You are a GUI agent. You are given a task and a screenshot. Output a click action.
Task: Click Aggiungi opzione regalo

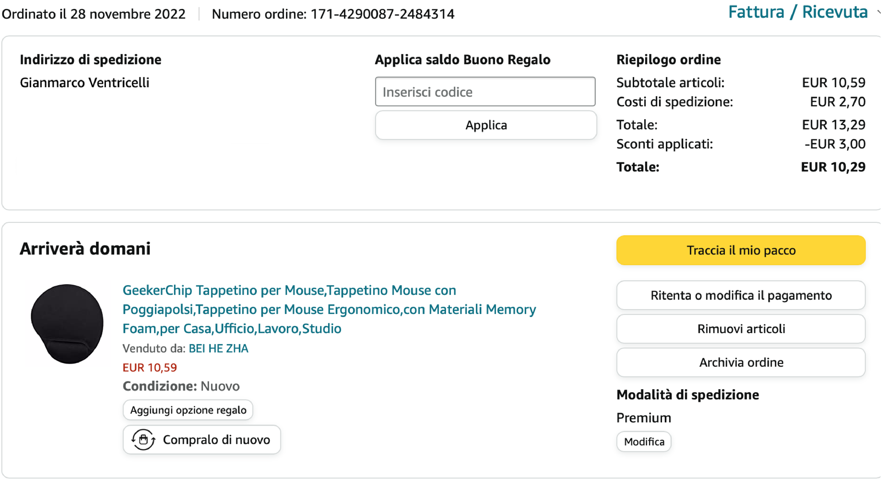click(x=188, y=410)
